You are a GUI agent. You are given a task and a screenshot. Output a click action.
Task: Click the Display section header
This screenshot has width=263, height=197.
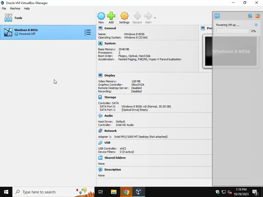pyautogui.click(x=110, y=75)
